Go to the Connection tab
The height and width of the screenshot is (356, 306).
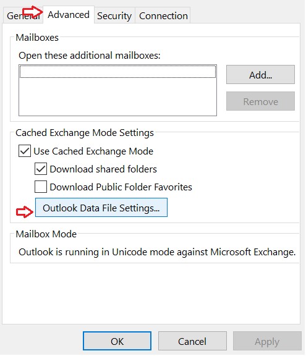163,15
